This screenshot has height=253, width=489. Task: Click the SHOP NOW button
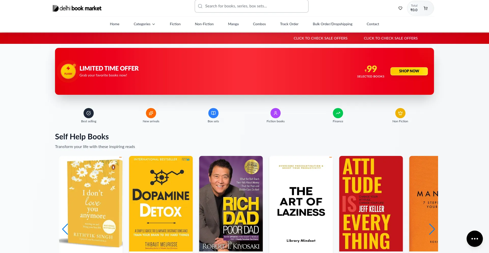409,71
